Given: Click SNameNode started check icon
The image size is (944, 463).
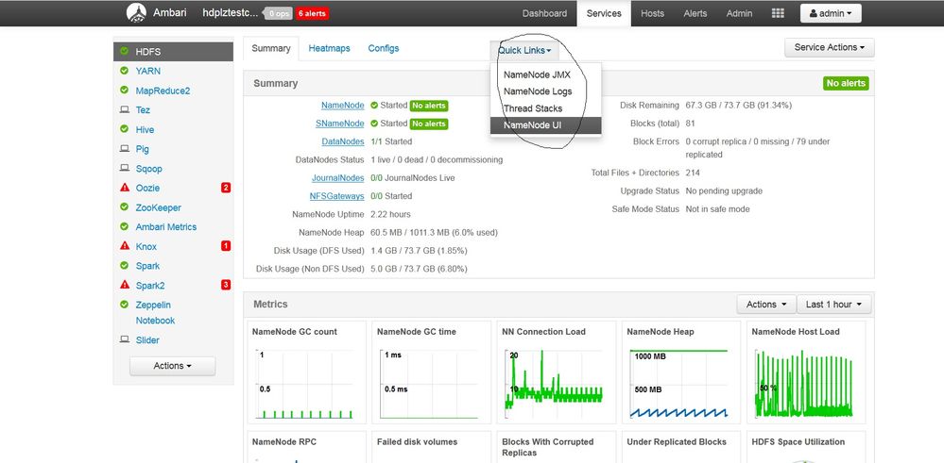Looking at the screenshot, I should point(374,124).
